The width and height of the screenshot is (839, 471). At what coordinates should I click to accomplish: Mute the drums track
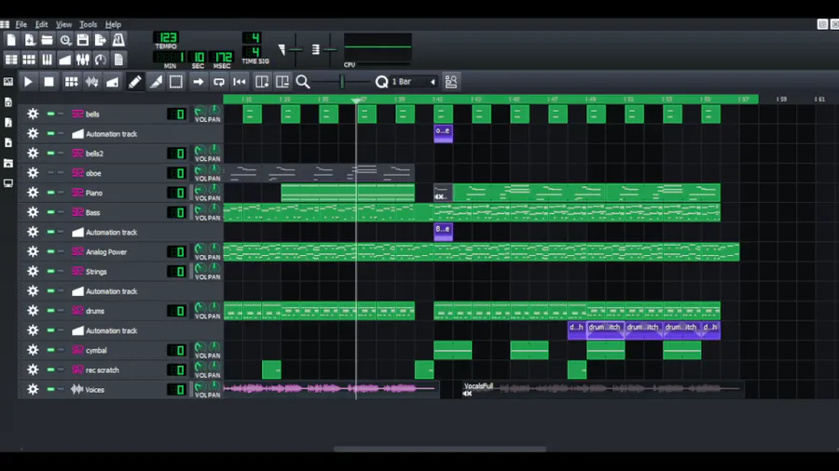click(50, 311)
